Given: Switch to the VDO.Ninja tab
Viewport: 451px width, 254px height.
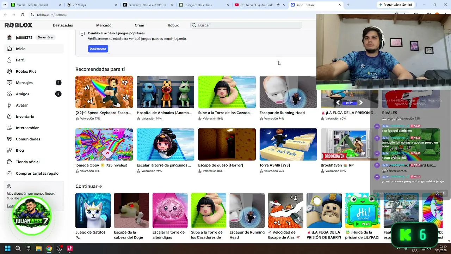Looking at the screenshot, I should coord(92,5).
